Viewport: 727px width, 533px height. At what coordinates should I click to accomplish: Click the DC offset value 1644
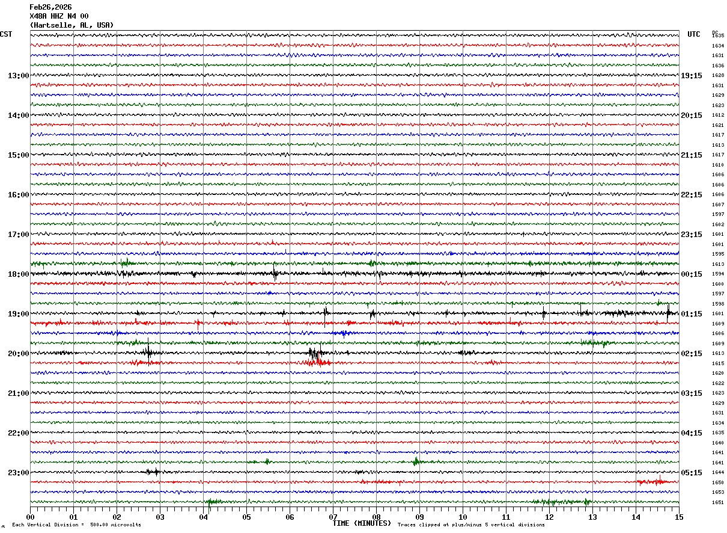pos(717,473)
